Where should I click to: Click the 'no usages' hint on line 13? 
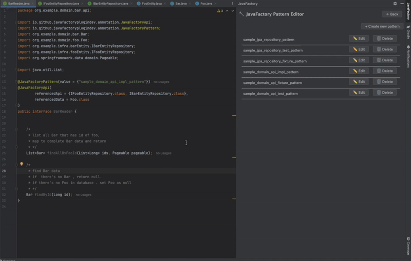coord(161,82)
